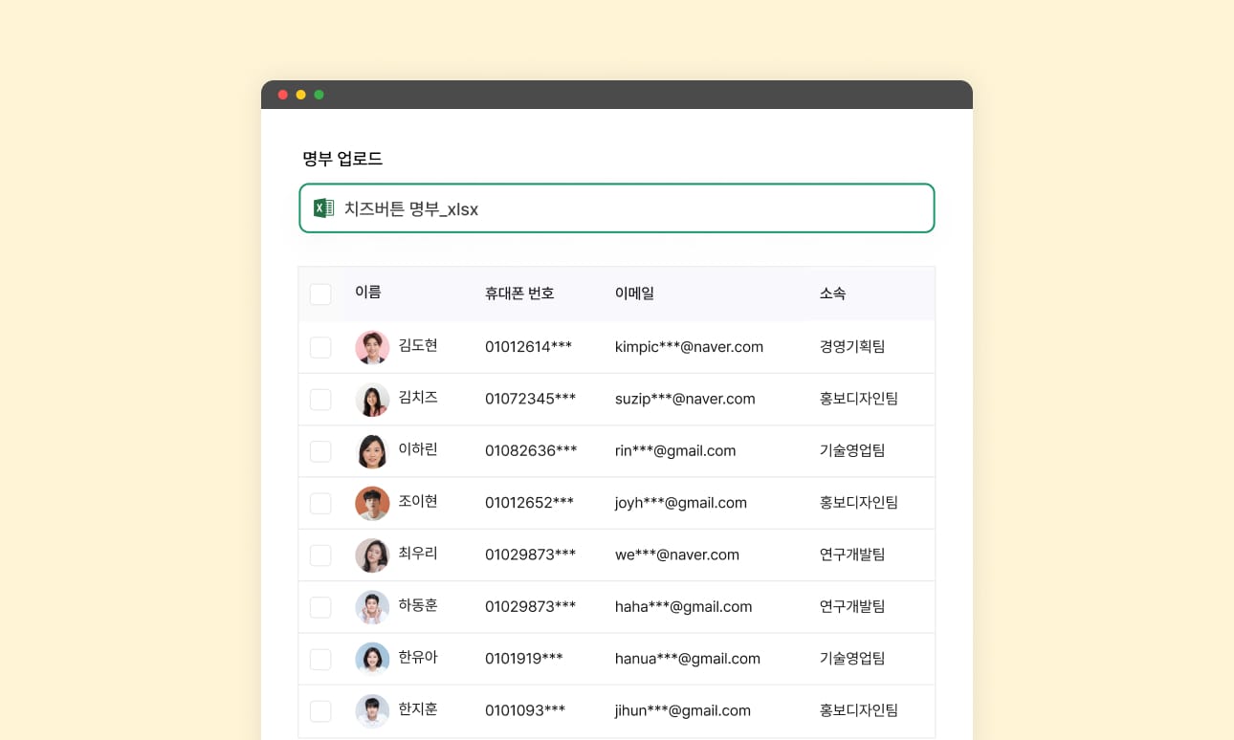Click email kimpic***@naver.com
Viewport: 1234px width, 740px height.
point(689,347)
